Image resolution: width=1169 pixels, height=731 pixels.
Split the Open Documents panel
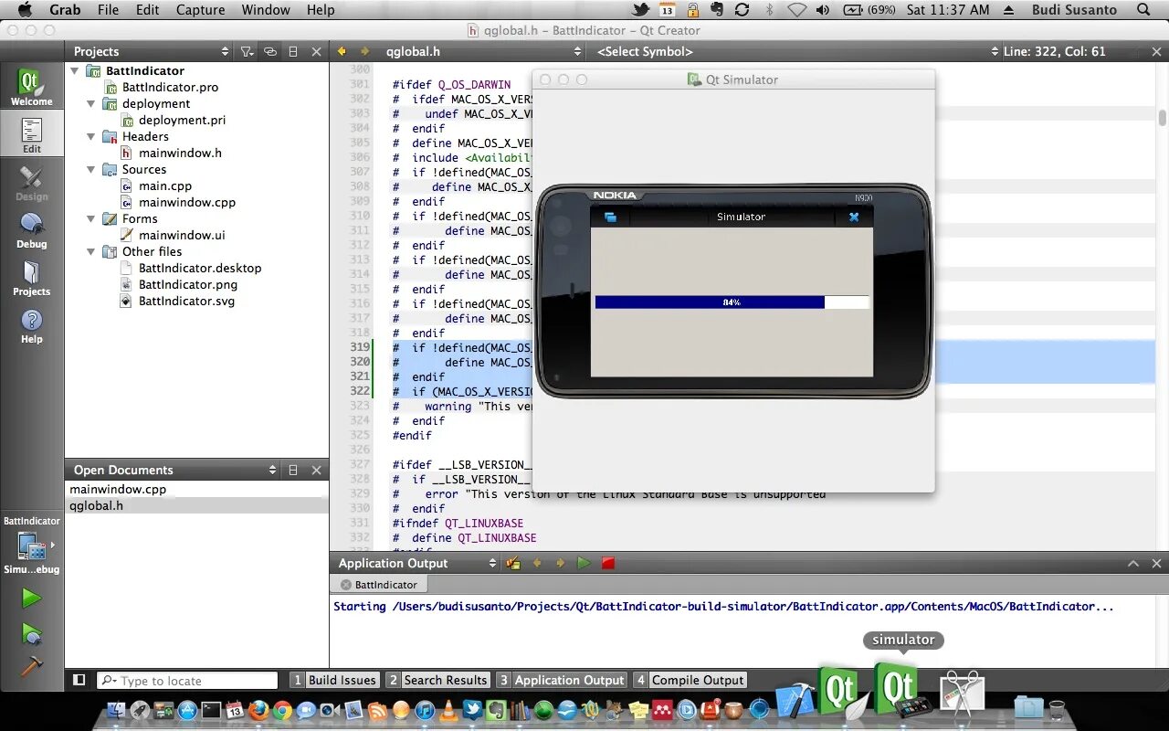(x=293, y=470)
